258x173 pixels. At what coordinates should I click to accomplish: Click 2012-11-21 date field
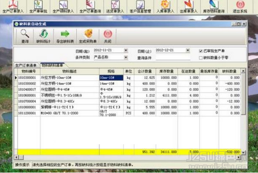[109, 50]
